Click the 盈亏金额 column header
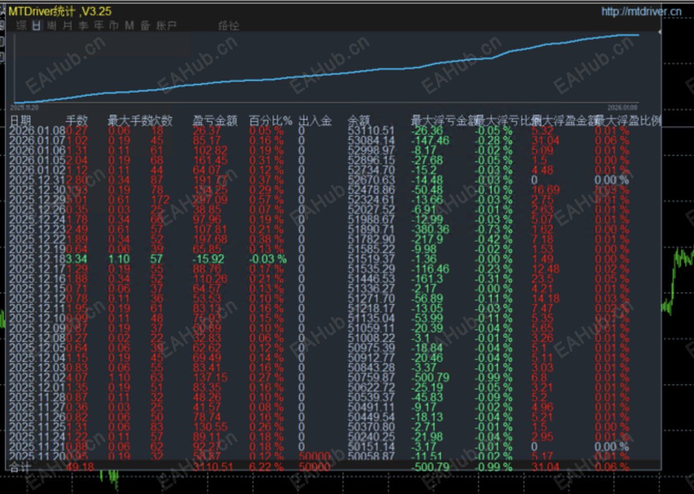This screenshot has height=494, width=694. tap(214, 121)
